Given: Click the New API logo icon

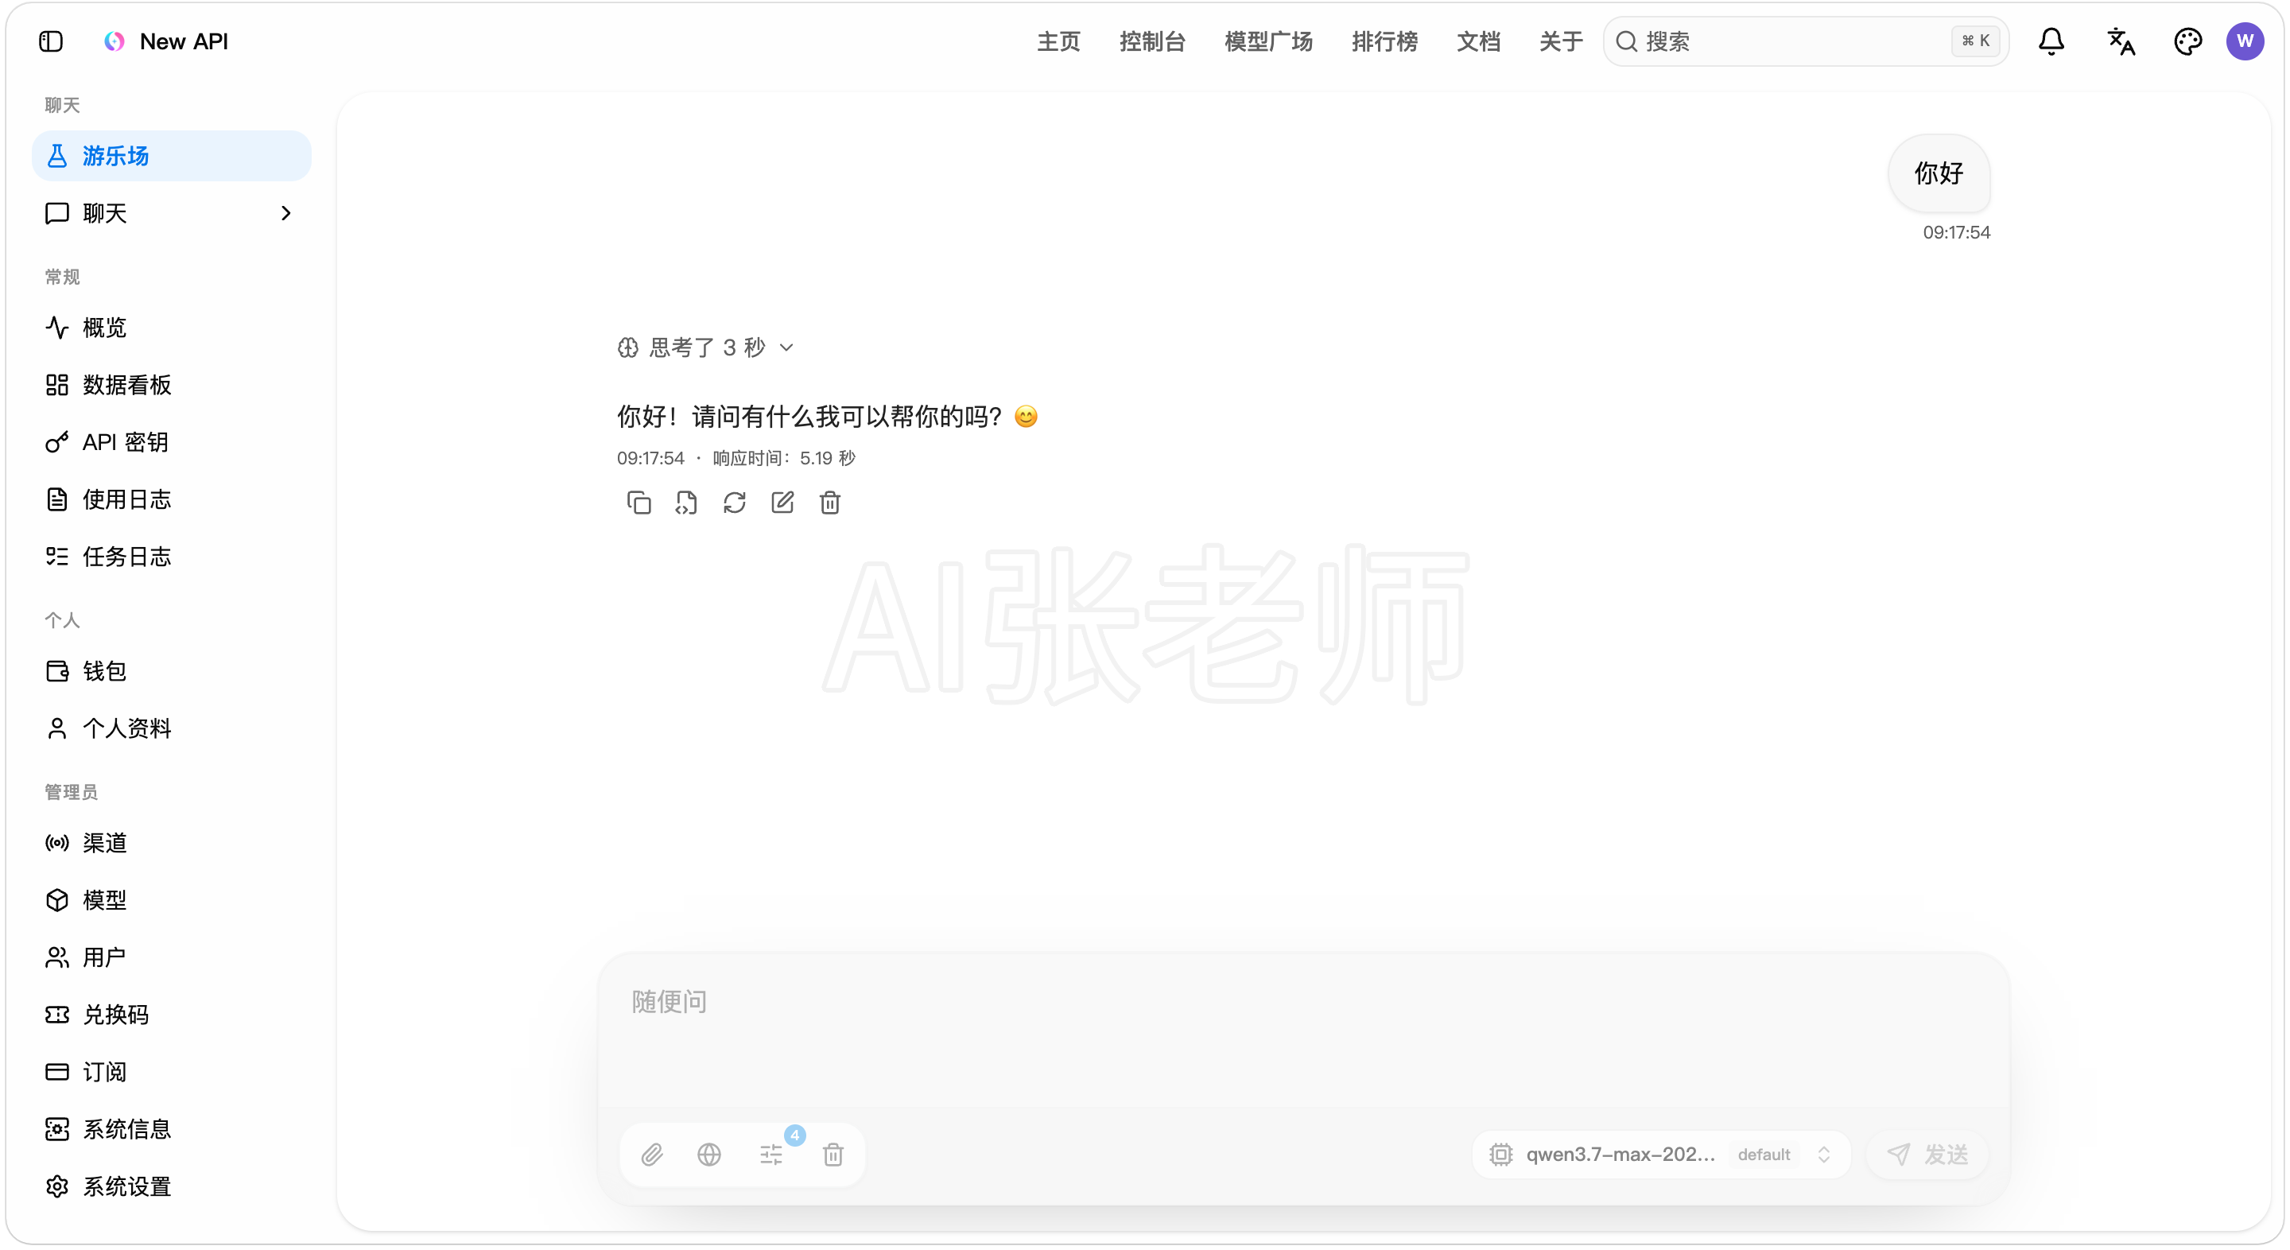Looking at the screenshot, I should [114, 41].
